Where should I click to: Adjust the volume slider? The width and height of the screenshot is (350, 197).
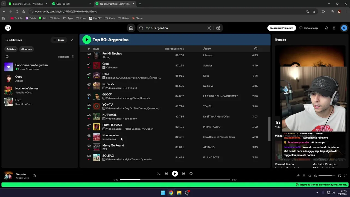click(x=327, y=176)
